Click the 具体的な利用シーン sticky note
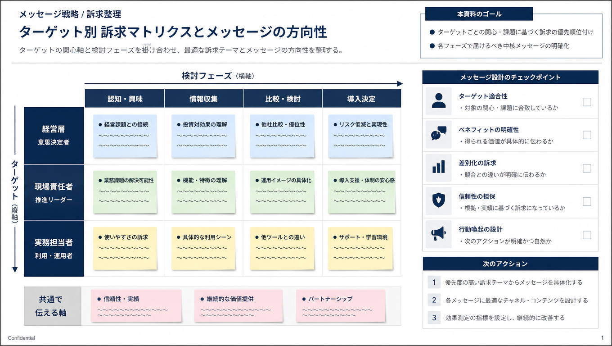This screenshot has height=346, width=612. click(203, 249)
